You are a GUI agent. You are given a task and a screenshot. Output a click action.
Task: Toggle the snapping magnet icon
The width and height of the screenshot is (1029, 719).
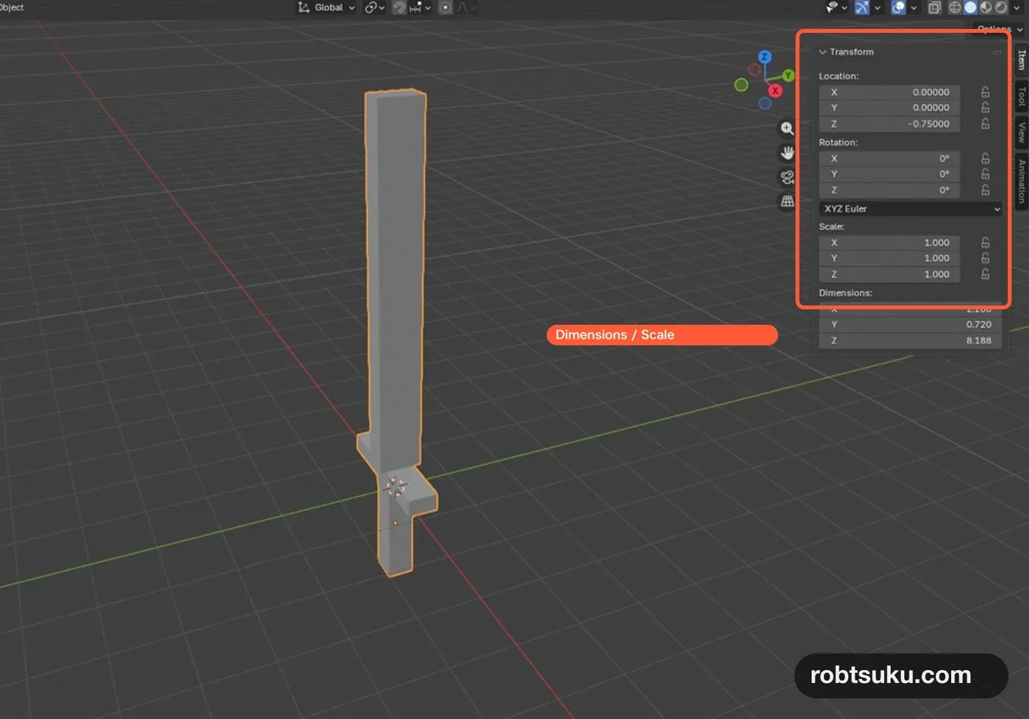click(x=399, y=8)
